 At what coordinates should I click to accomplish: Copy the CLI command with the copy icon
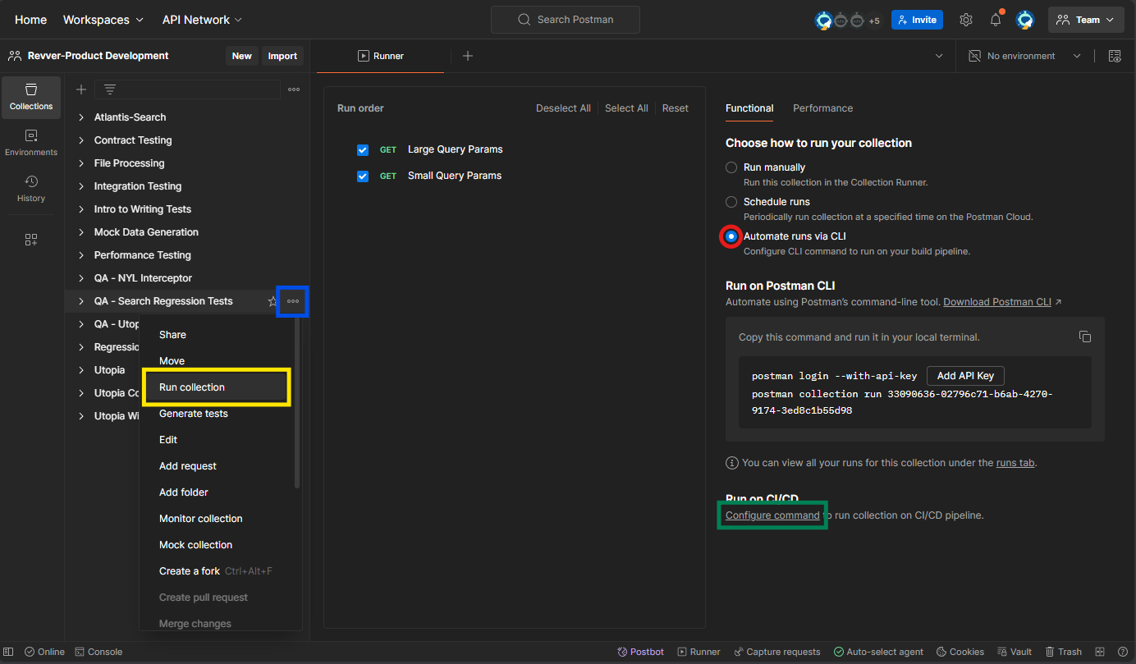(1085, 337)
